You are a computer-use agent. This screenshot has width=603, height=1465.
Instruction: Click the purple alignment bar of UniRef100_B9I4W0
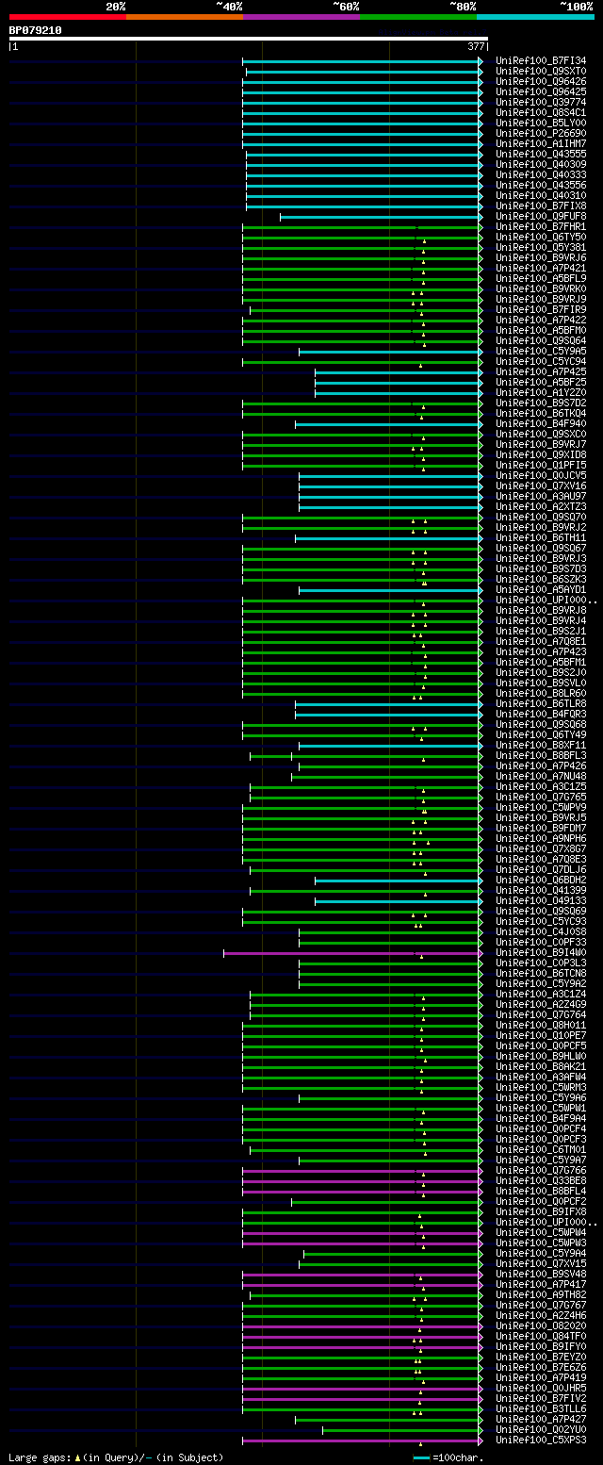[x=353, y=953]
